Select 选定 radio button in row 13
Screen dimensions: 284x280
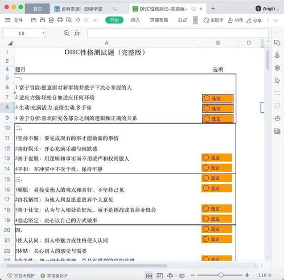point(205,158)
